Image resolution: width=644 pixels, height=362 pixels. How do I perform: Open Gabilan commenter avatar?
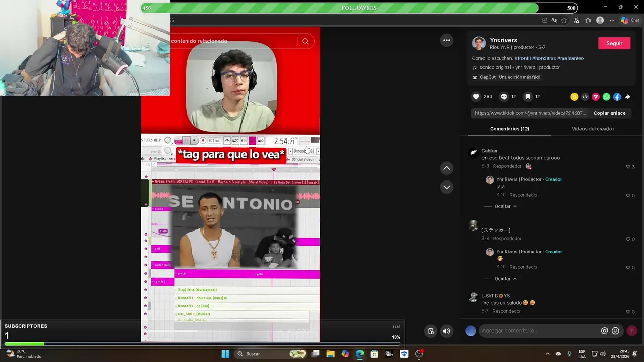pos(473,153)
